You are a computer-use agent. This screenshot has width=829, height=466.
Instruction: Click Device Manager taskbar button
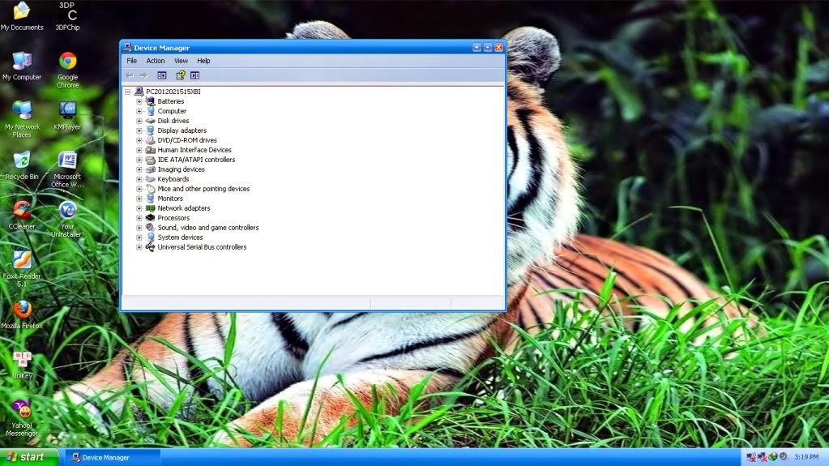click(x=112, y=458)
